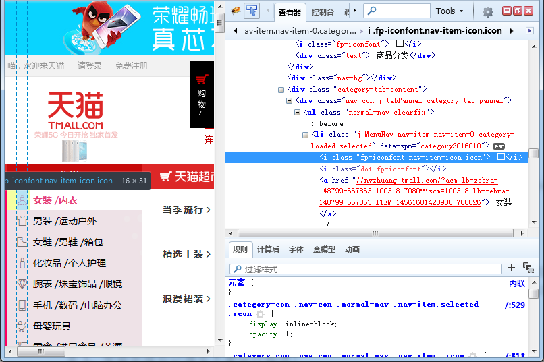Activate the element picker tool
This screenshot has height=362, width=544.
click(252, 11)
